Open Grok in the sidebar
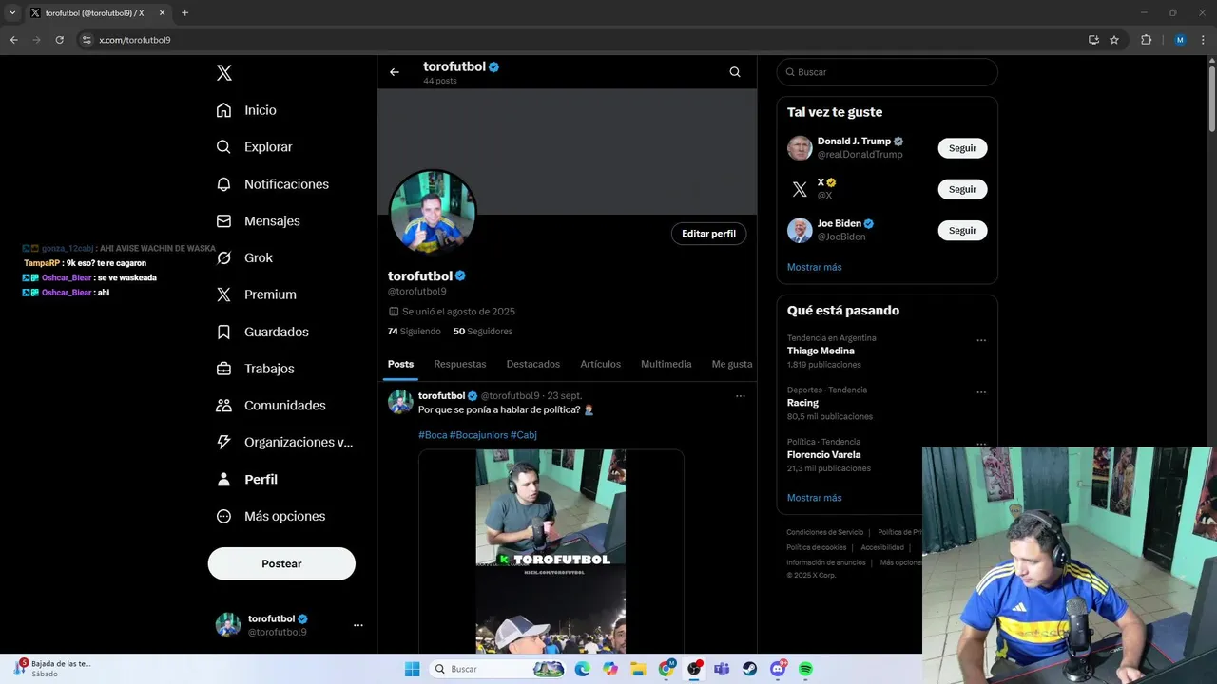Screen dimensions: 1217x684 coord(244,257)
